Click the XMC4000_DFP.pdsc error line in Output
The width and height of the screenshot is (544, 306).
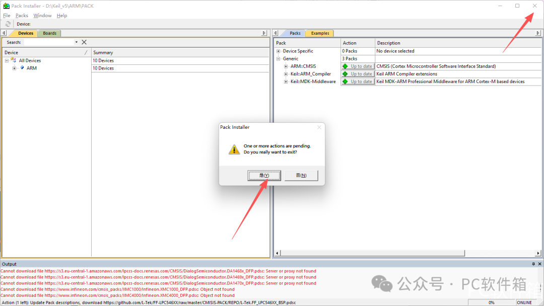pyautogui.click(x=117, y=295)
